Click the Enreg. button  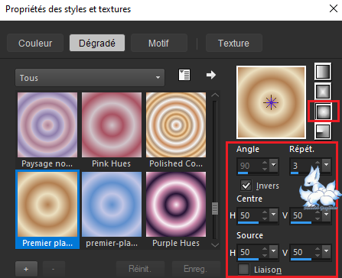[196, 269]
